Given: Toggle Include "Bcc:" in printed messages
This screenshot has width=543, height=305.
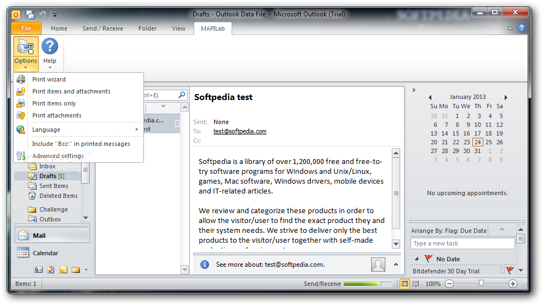Looking at the screenshot, I should pyautogui.click(x=81, y=144).
